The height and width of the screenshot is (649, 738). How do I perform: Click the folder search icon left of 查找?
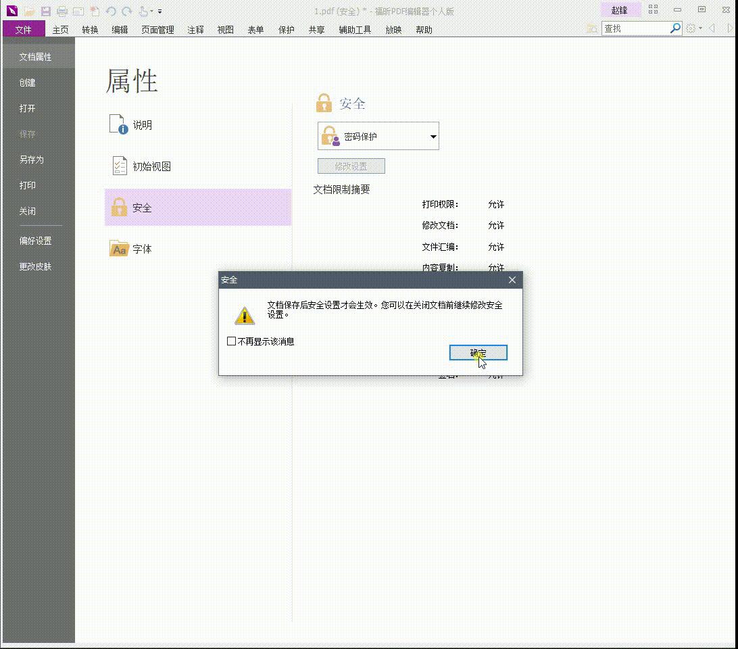[592, 28]
